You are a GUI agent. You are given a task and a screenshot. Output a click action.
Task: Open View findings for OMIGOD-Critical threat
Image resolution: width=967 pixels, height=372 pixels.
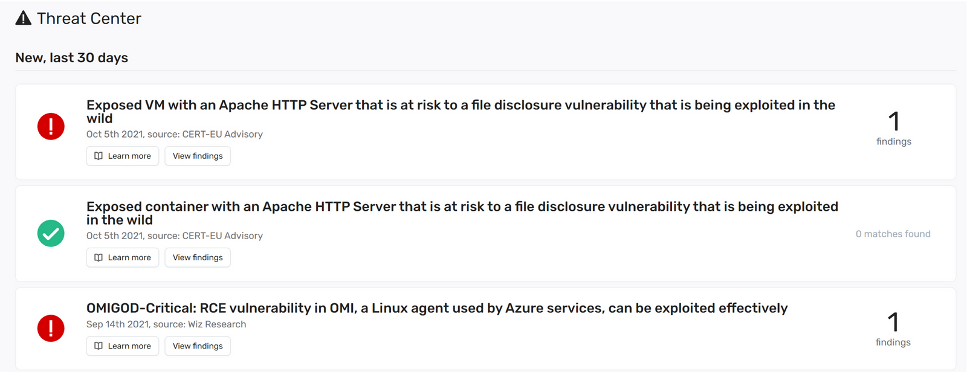198,346
